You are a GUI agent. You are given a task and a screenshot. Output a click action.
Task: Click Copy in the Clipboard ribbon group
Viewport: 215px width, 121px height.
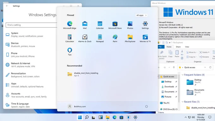(x=170, y=54)
